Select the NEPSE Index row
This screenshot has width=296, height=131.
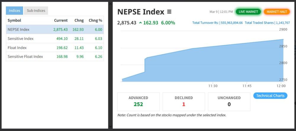point(55,30)
